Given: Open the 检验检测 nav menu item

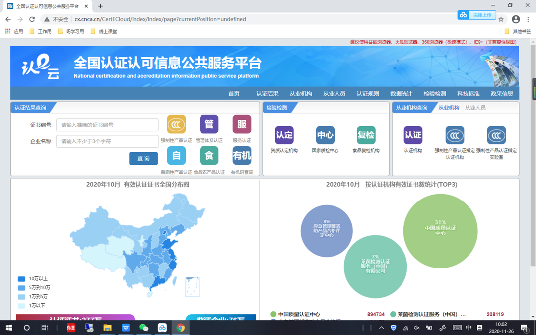Looking at the screenshot, I should pyautogui.click(x=435, y=94).
